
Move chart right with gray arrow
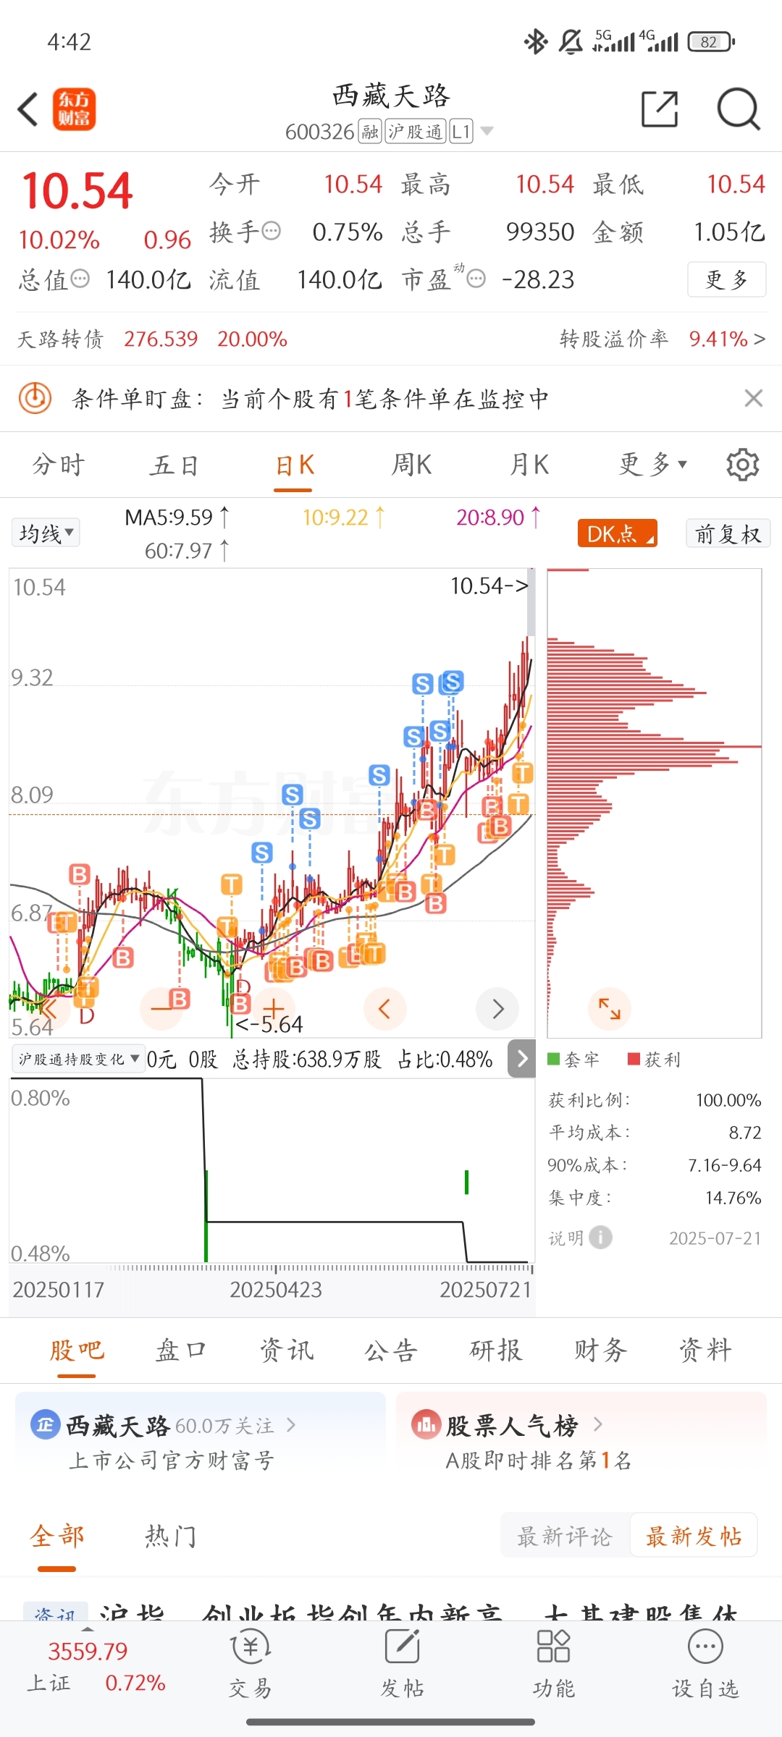click(497, 1009)
